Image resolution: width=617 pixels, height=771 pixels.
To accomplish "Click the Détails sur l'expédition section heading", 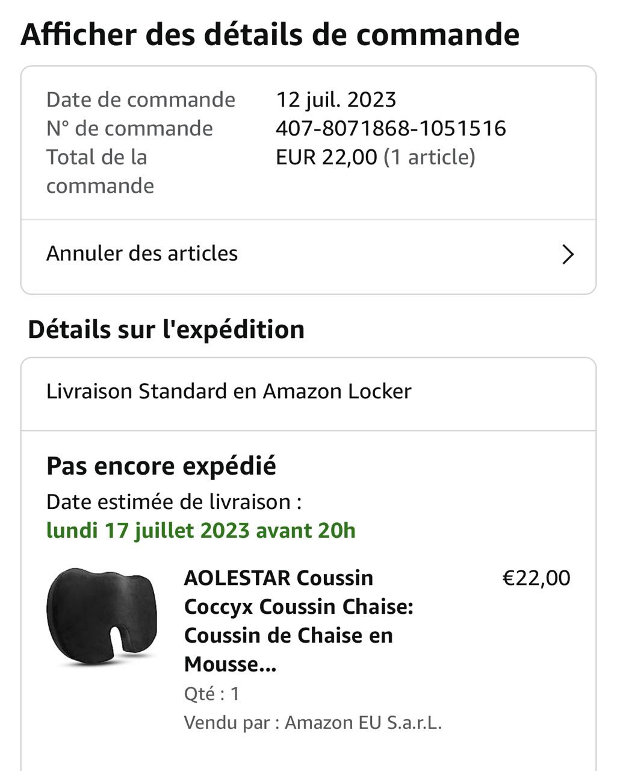I will click(166, 329).
